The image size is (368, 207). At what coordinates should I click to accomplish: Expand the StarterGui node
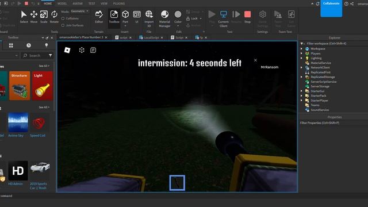[301, 91]
